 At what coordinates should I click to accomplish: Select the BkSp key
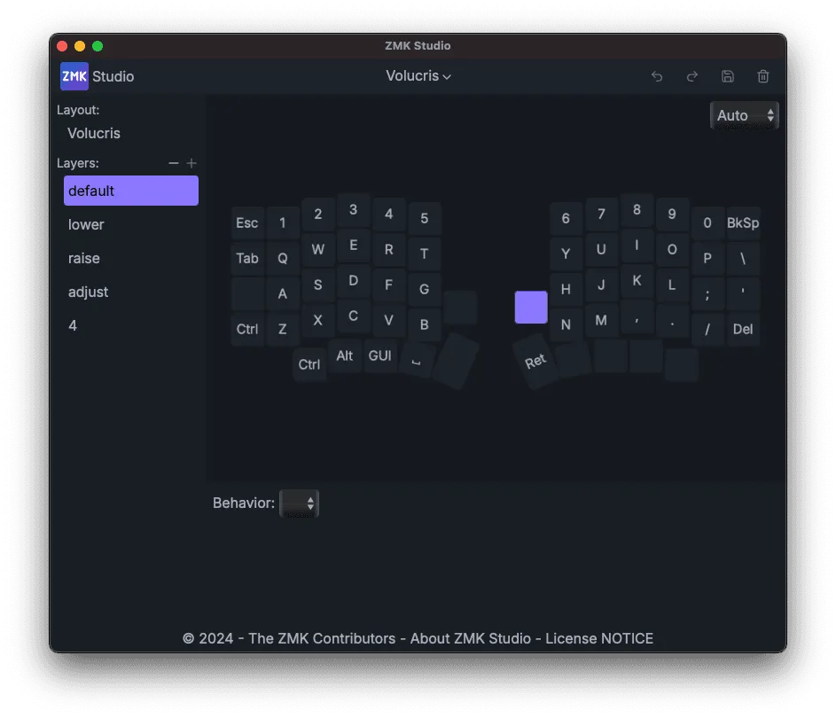point(743,222)
